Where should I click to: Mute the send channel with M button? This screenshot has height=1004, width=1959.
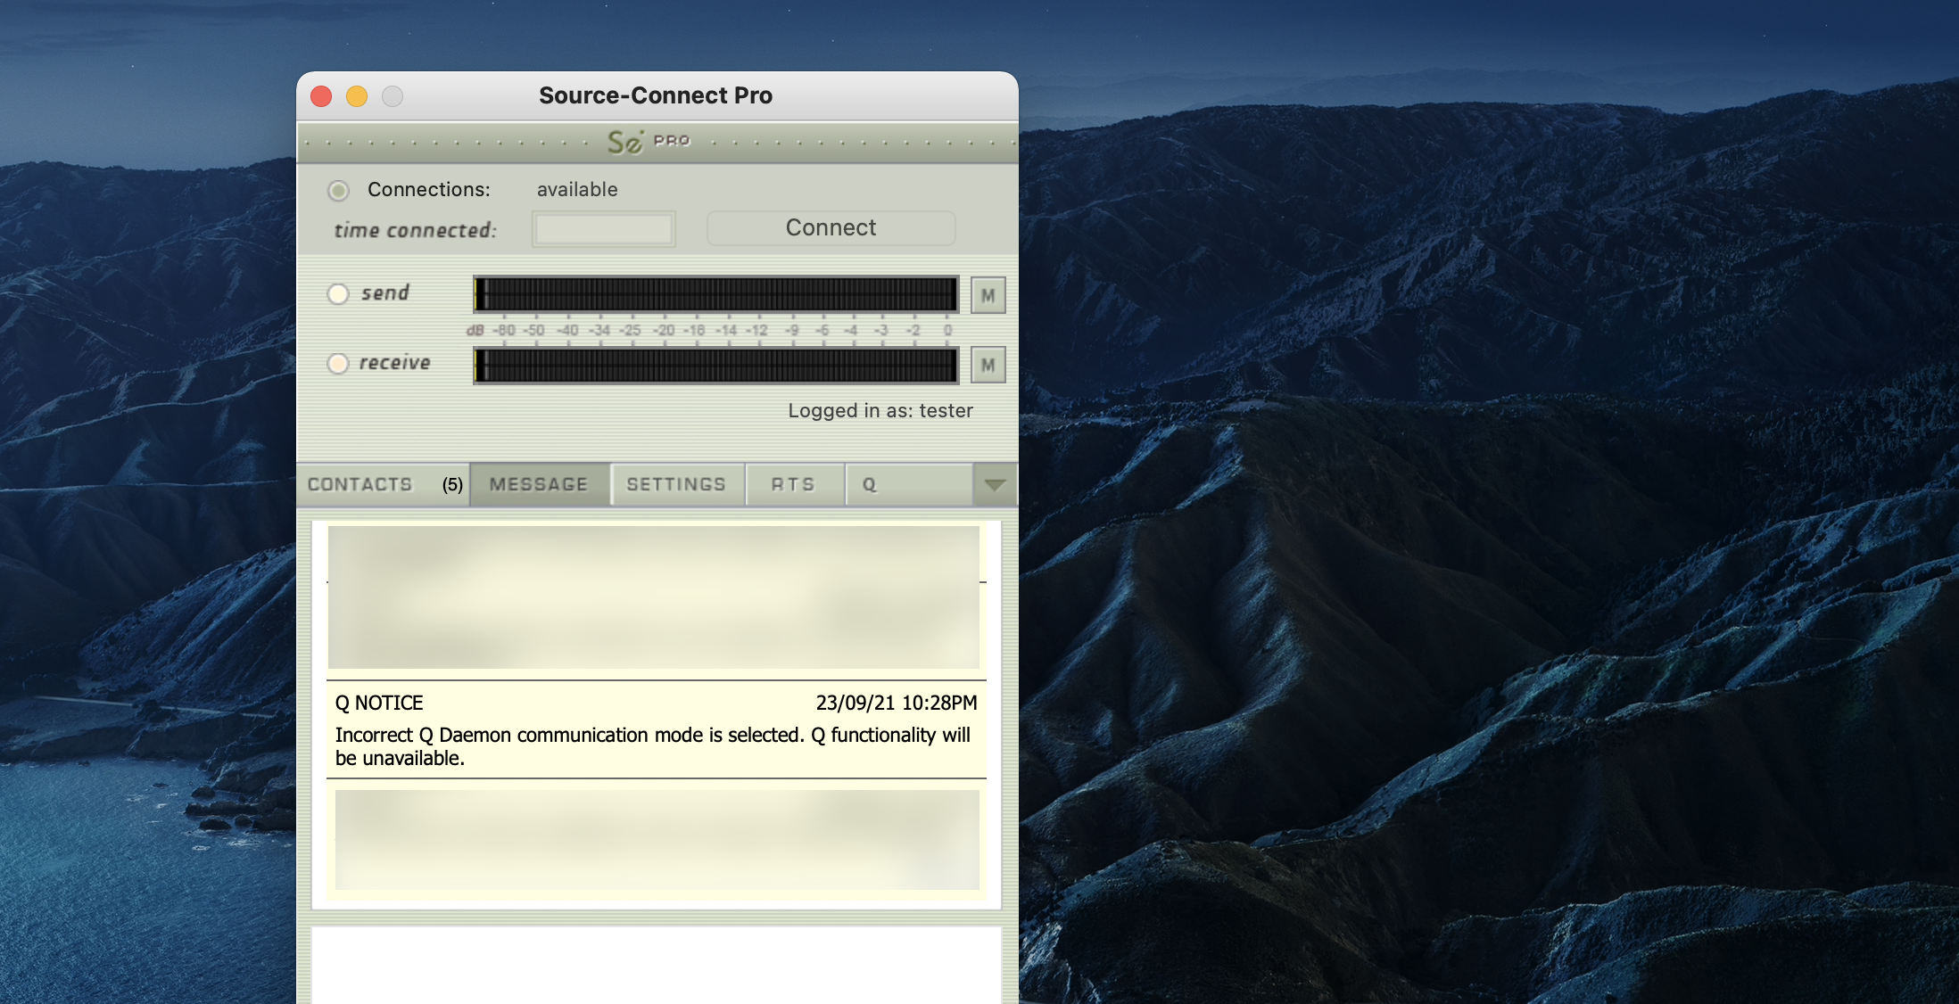[x=988, y=295]
